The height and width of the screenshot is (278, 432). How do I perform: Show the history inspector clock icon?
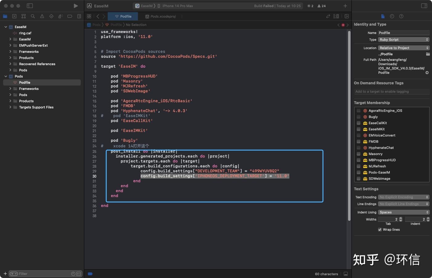pyautogui.click(x=392, y=16)
